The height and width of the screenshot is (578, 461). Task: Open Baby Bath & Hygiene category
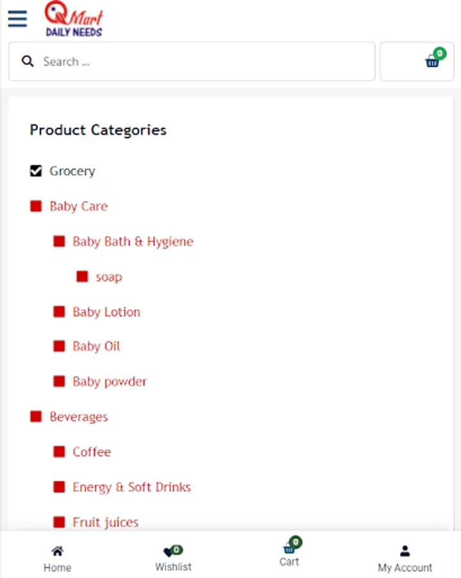pyautogui.click(x=133, y=241)
